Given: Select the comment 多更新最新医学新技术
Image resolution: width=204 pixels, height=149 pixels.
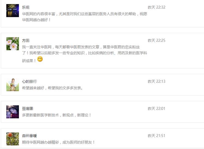Looking at the screenshot, I should tap(57, 115).
